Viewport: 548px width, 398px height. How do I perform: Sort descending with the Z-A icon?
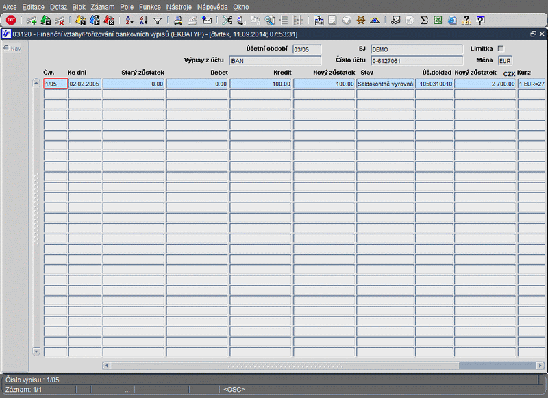coord(143,21)
